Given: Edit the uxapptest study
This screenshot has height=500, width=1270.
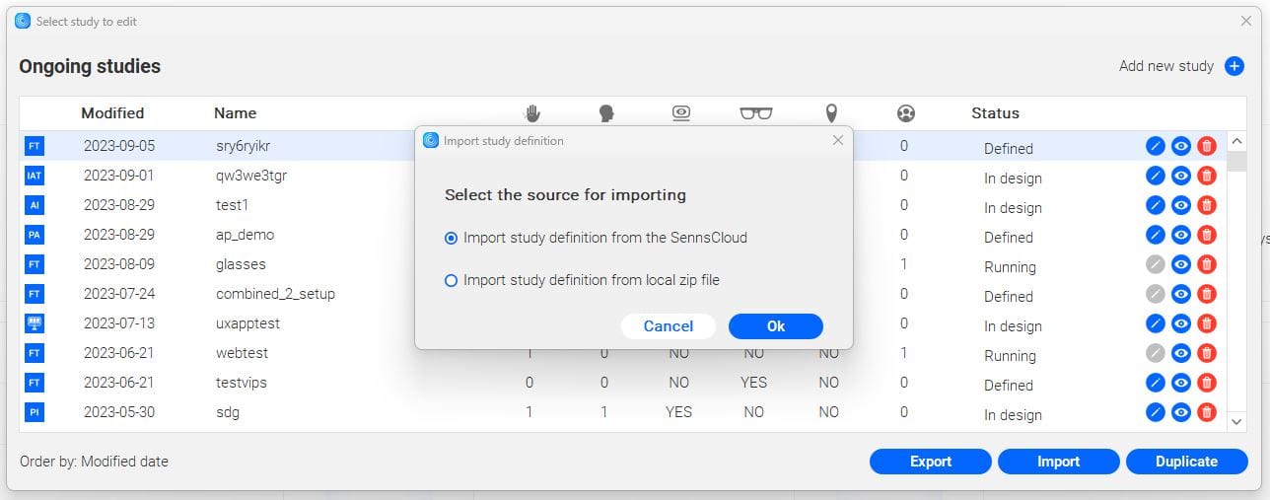Looking at the screenshot, I should pyautogui.click(x=1156, y=323).
